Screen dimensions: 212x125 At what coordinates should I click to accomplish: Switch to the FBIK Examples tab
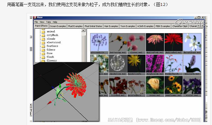click(163, 26)
